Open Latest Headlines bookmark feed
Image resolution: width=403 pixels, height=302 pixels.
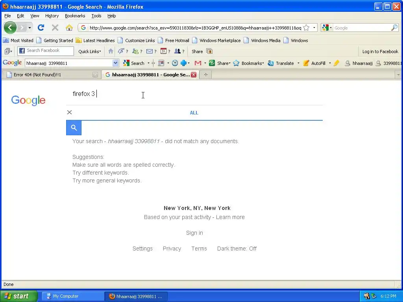pos(95,41)
